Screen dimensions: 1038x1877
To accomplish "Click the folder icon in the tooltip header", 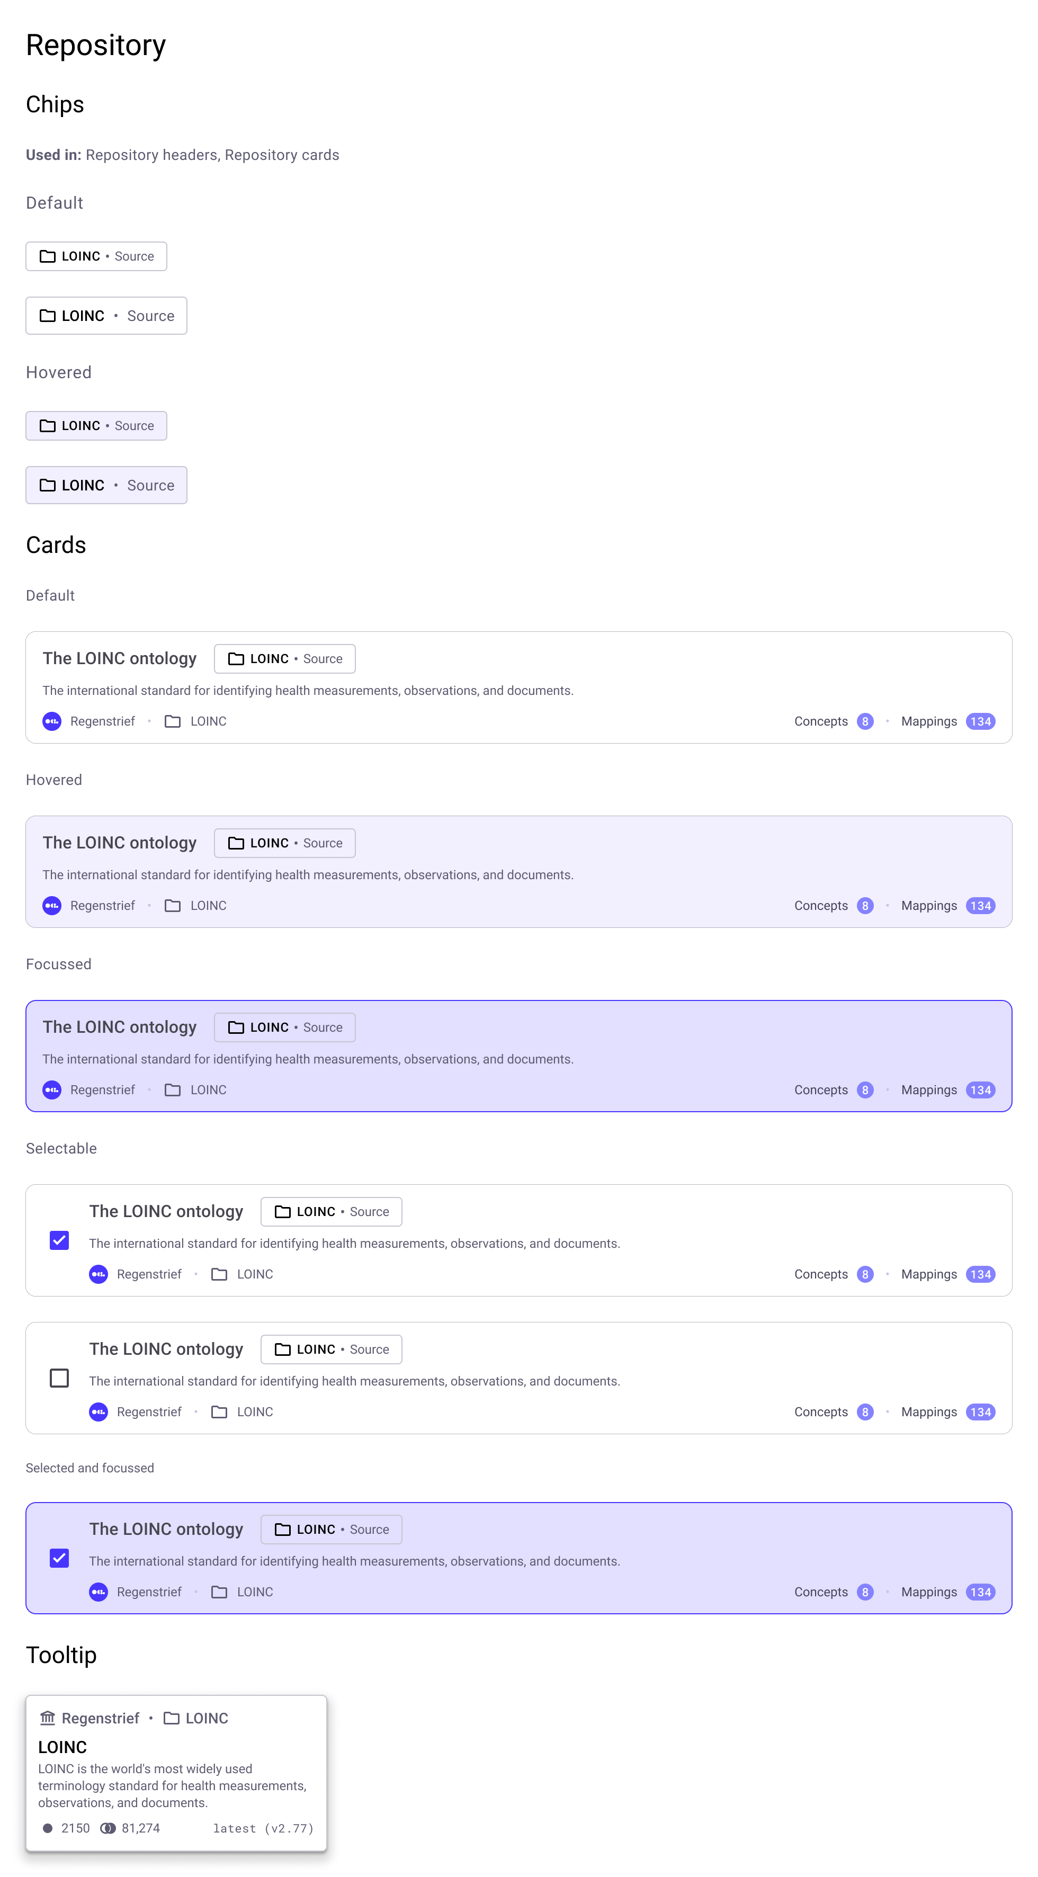I will coord(171,1718).
